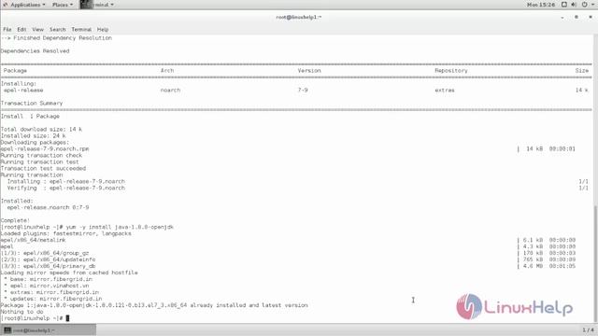The image size is (598, 336).
Task: Open the Places menu in top bar
Action: (63, 5)
